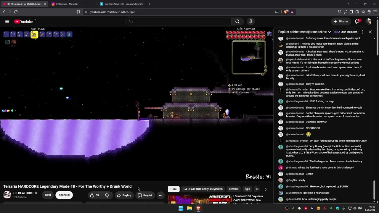Open the CJ DEATHBOT channel name link
This screenshot has height=213, width=379.
23,193
